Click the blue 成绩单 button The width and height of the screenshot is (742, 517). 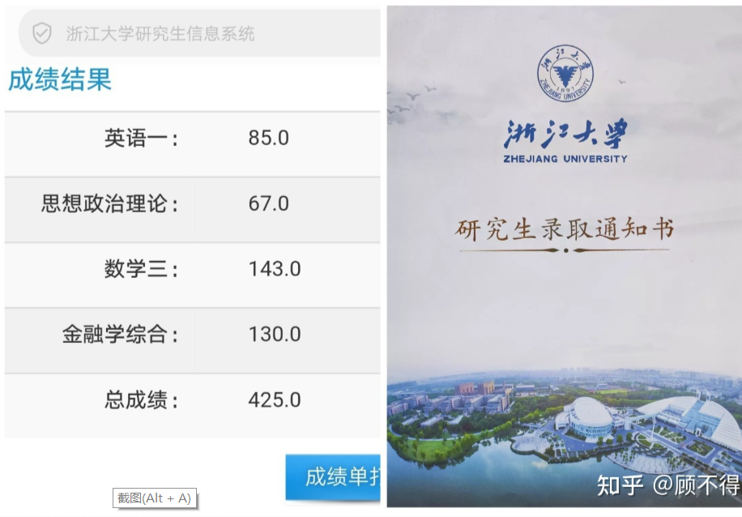333,477
